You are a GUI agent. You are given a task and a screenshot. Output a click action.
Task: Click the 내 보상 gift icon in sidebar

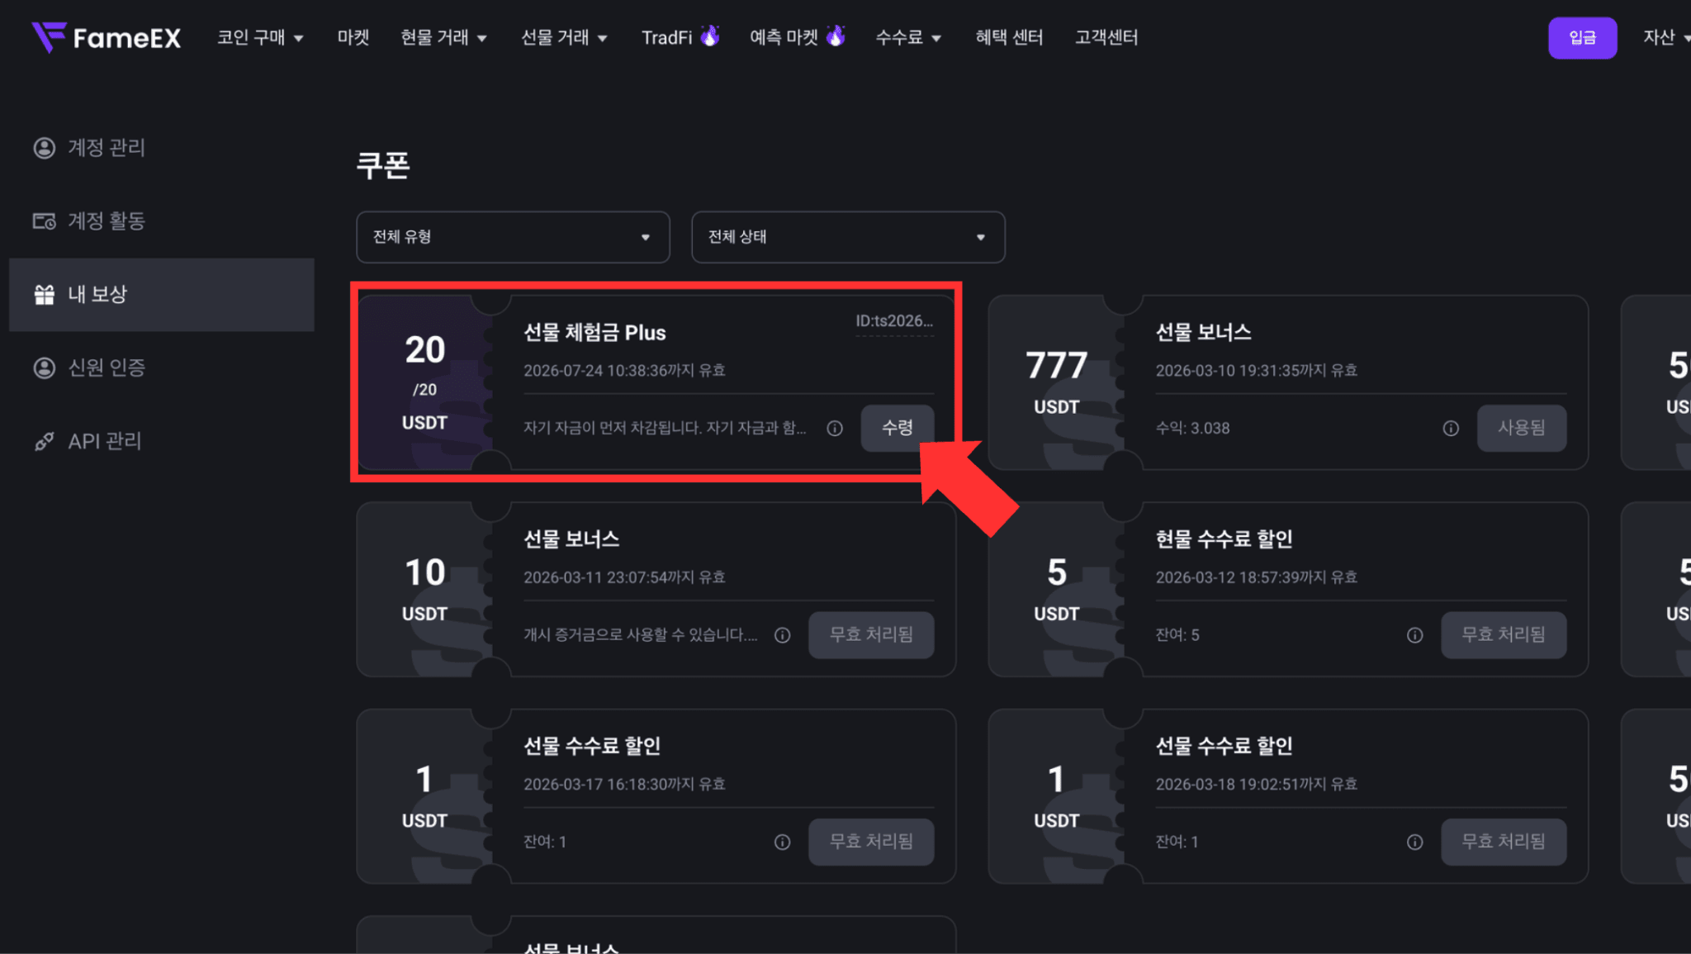tap(44, 295)
